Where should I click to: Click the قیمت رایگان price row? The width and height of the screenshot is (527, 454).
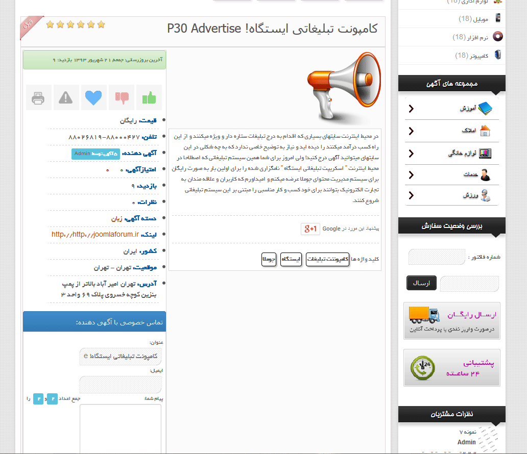tap(138, 120)
